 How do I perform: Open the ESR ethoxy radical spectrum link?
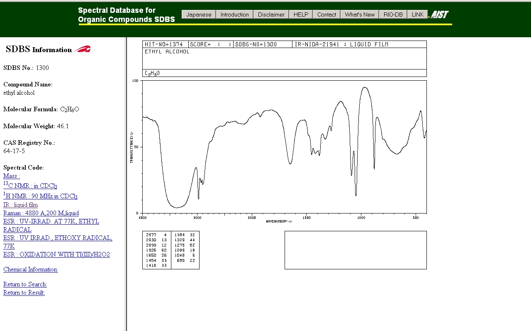point(58,238)
